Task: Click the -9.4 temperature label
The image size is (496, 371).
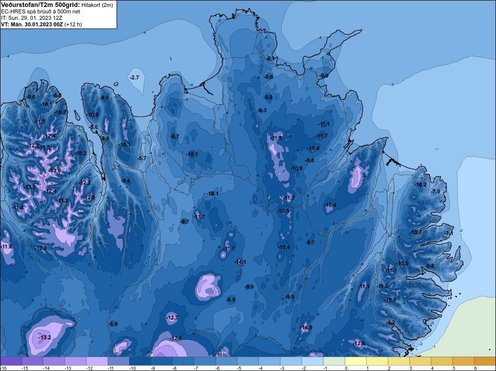Action: (x=125, y=181)
